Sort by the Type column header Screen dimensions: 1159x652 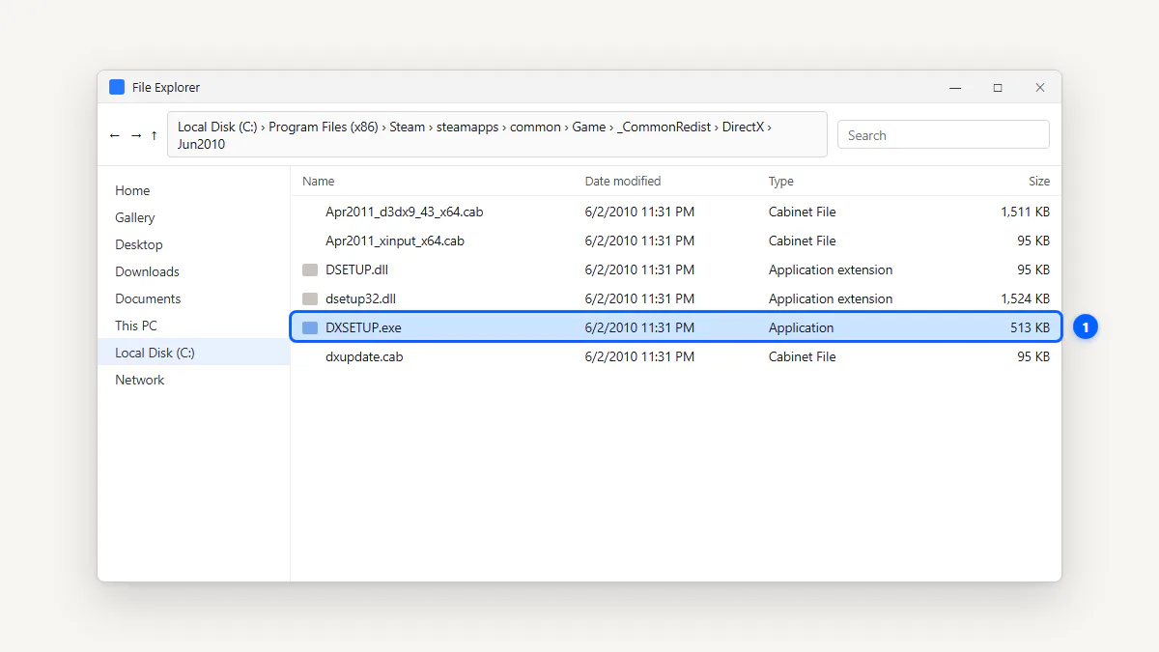pos(781,181)
